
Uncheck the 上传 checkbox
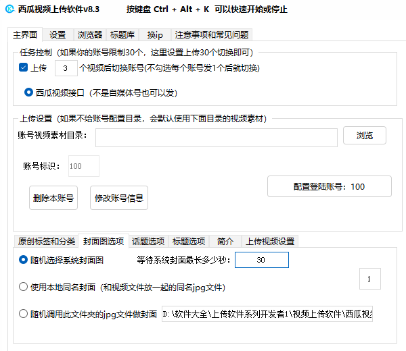[x=23, y=67]
